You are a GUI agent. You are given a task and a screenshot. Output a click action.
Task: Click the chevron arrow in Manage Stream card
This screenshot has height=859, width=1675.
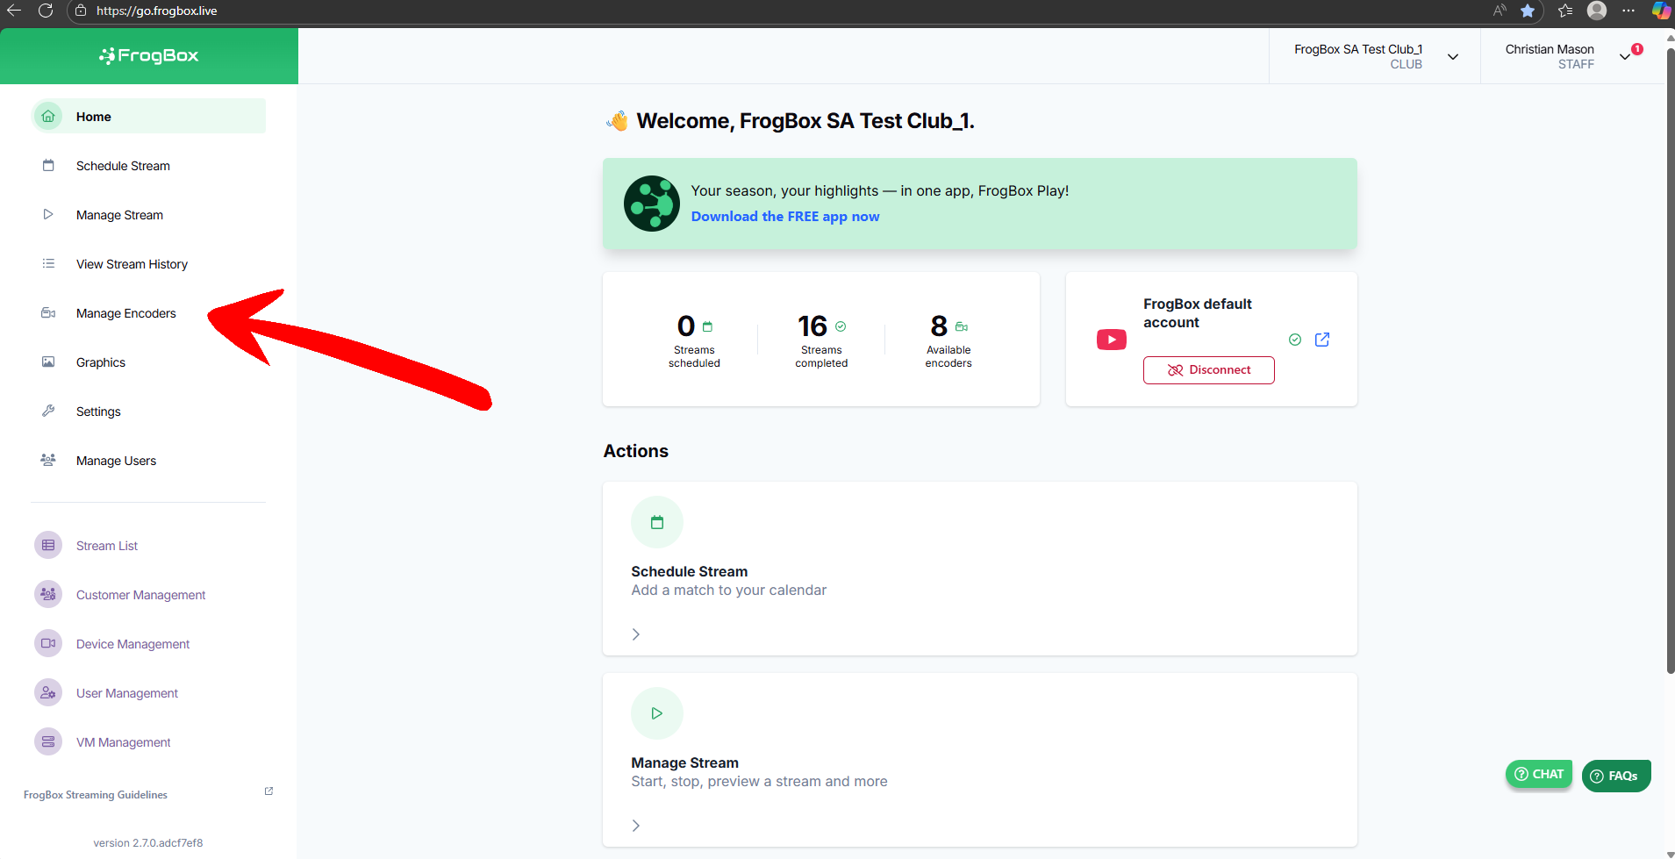point(636,826)
